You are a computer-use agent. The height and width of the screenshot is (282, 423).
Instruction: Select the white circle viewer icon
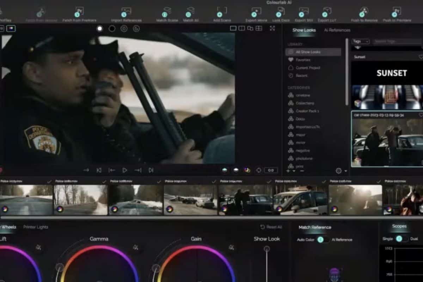point(100,29)
